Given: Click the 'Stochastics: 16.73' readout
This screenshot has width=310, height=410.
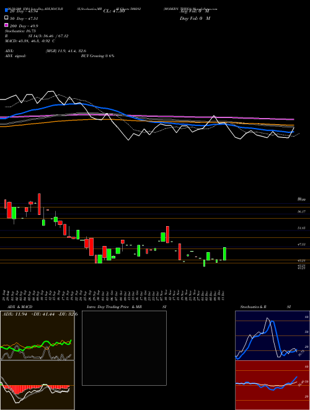Looking at the screenshot, I should coord(20,31).
